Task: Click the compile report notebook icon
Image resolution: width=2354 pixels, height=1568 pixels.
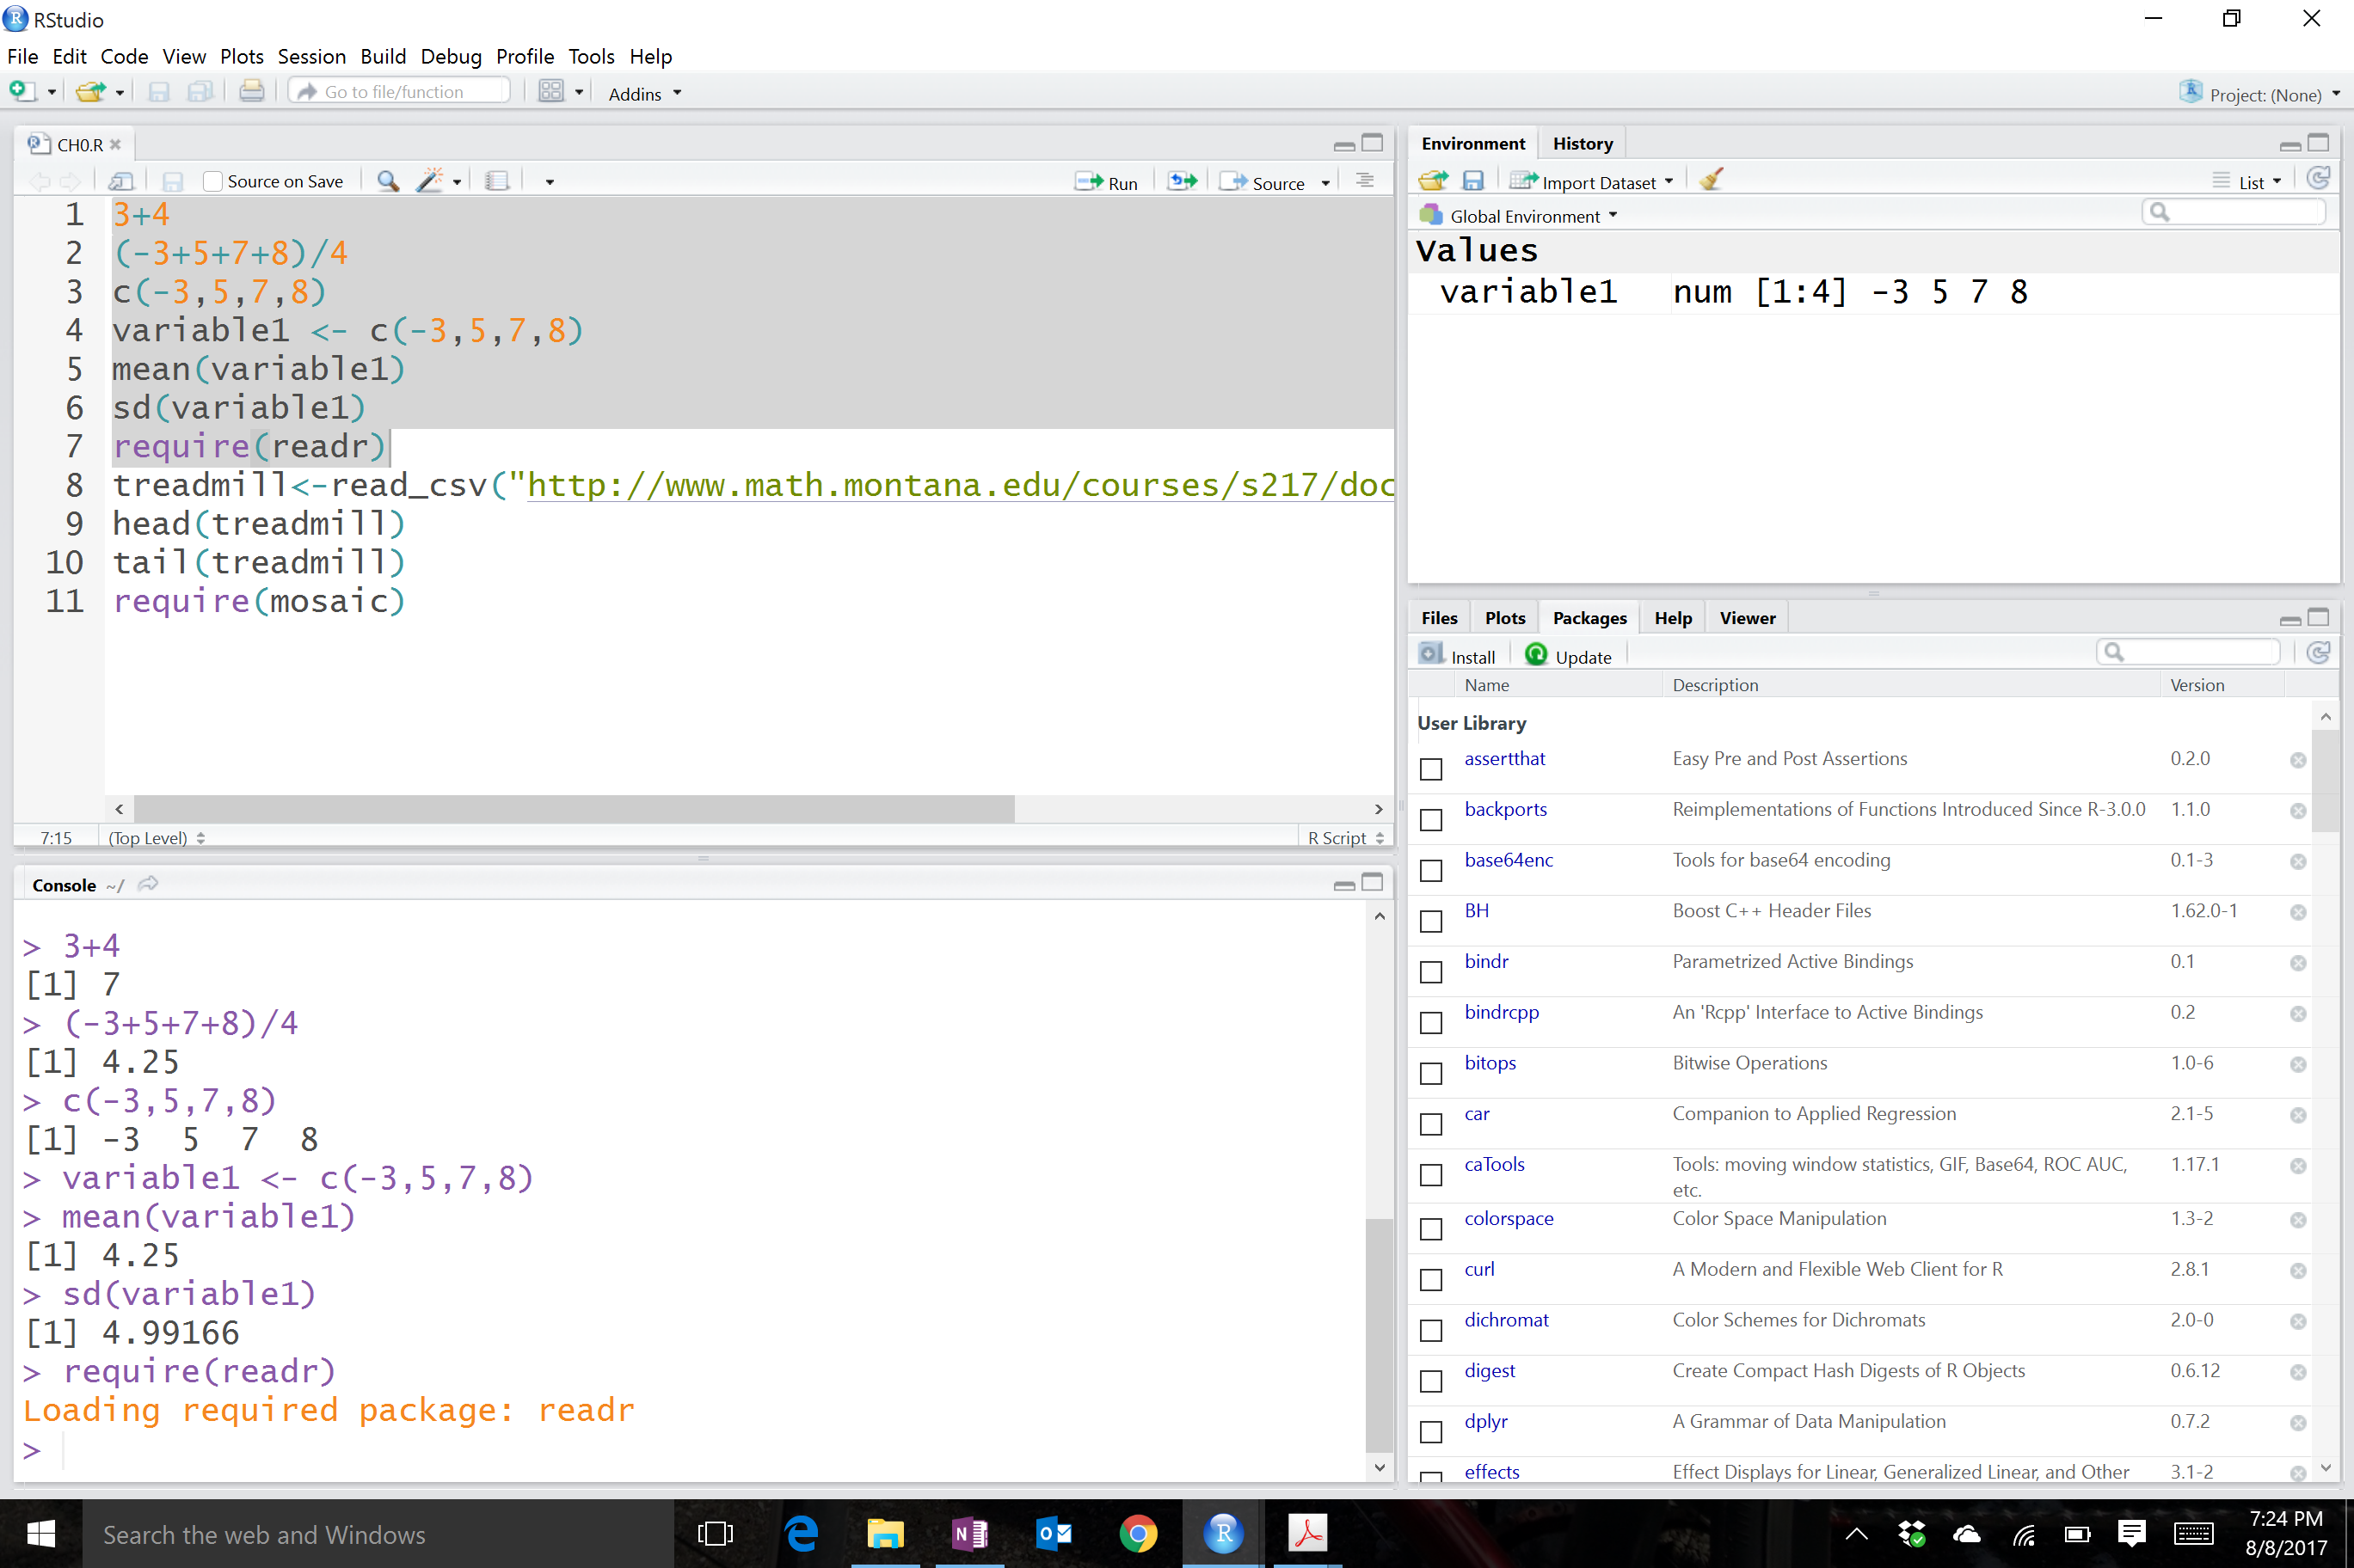Action: (x=497, y=181)
